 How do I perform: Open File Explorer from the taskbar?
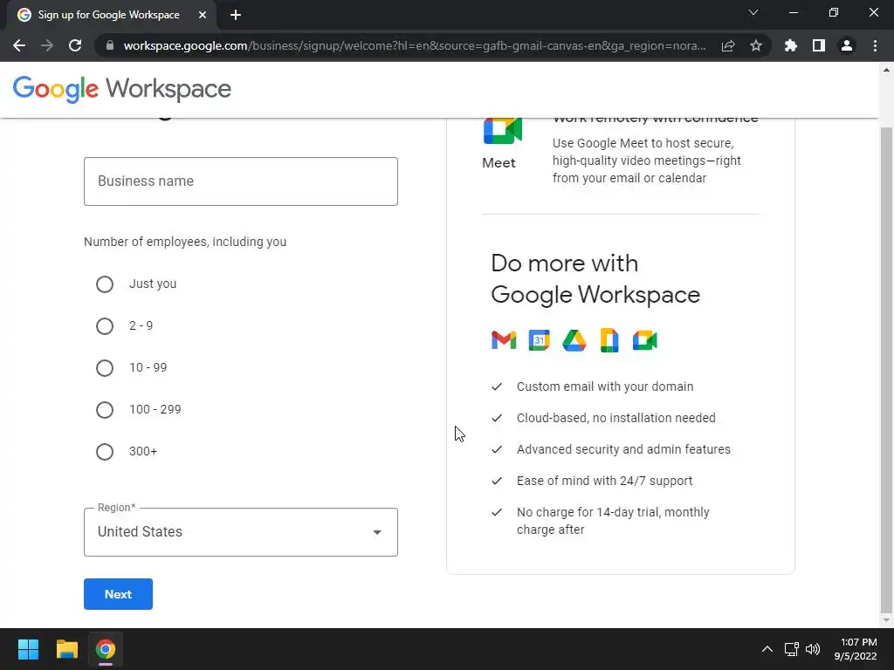coord(66,649)
